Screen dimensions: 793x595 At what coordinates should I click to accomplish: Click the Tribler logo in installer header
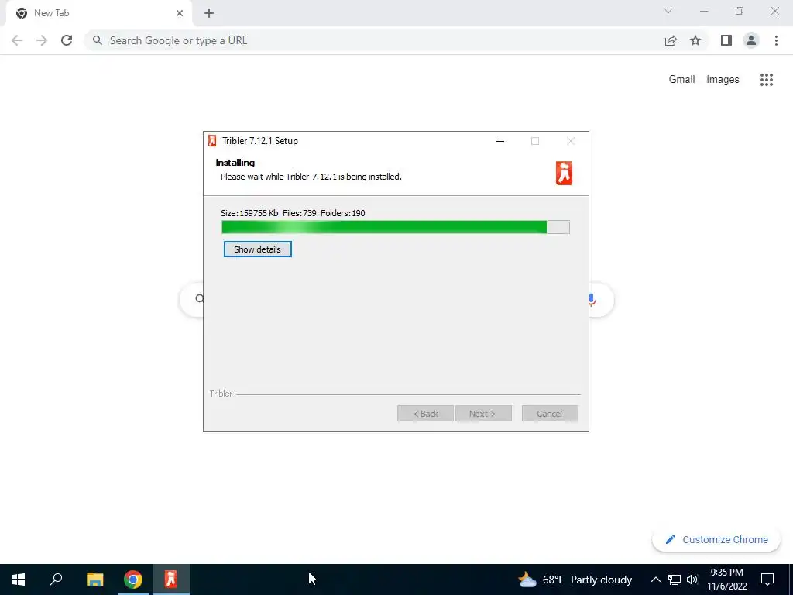coord(564,173)
